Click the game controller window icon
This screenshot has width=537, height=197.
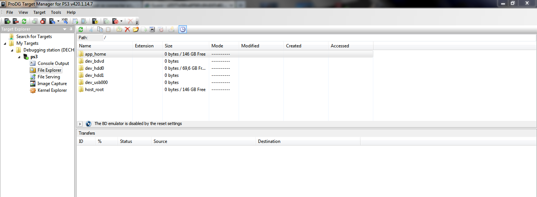(152, 29)
